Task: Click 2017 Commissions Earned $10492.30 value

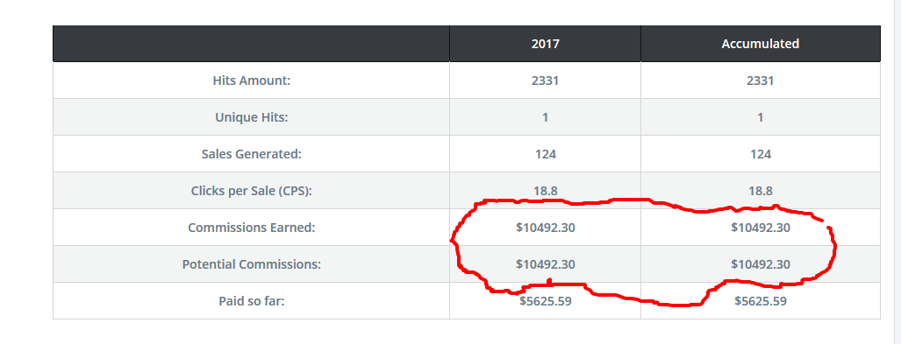Action: 546,227
